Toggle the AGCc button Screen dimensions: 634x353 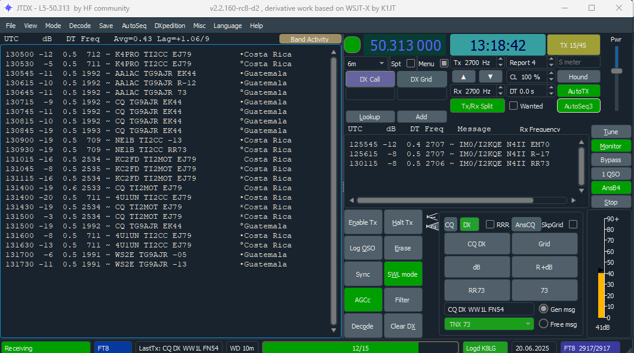(363, 300)
